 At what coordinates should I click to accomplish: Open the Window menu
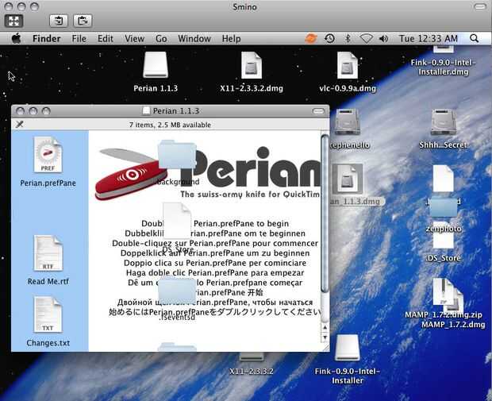coord(194,39)
